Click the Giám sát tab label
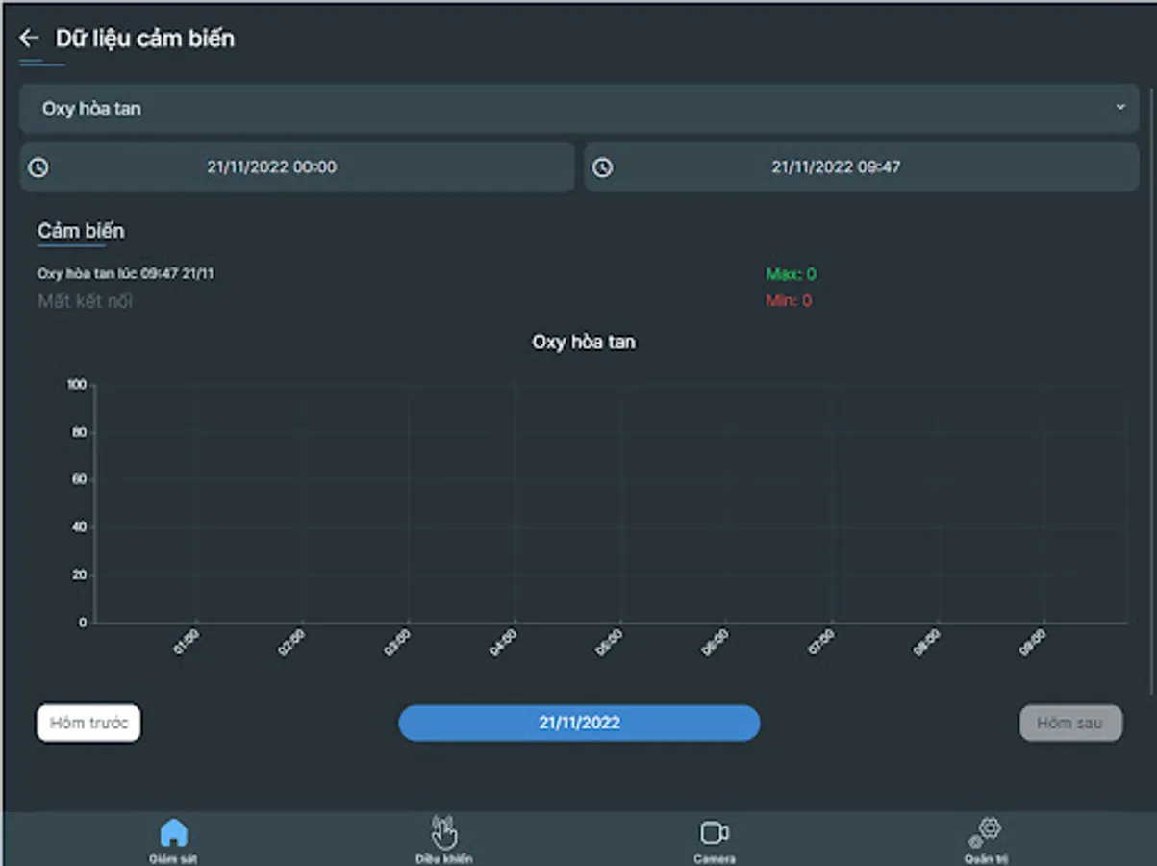Viewport: 1157px width, 866px height. pos(173,858)
